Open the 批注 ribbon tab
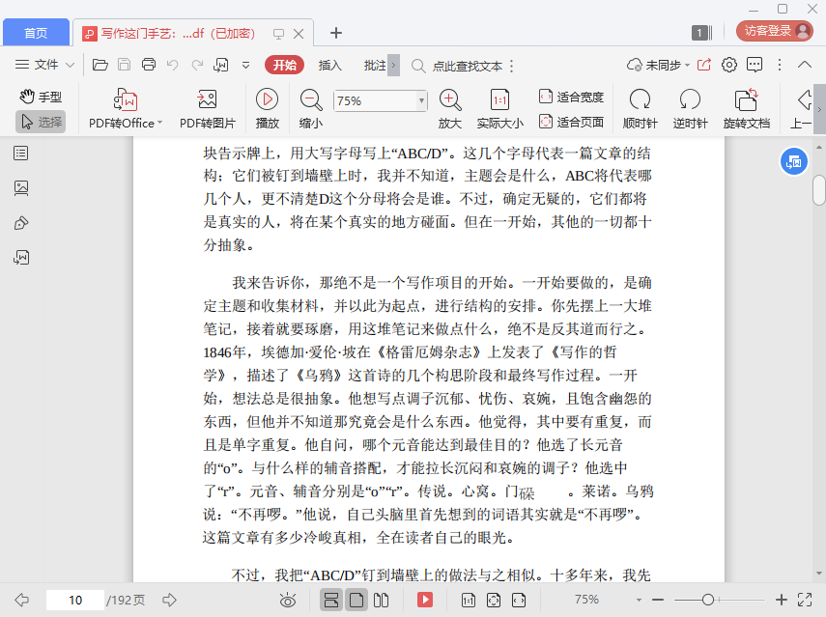Image resolution: width=826 pixels, height=617 pixels. click(375, 66)
